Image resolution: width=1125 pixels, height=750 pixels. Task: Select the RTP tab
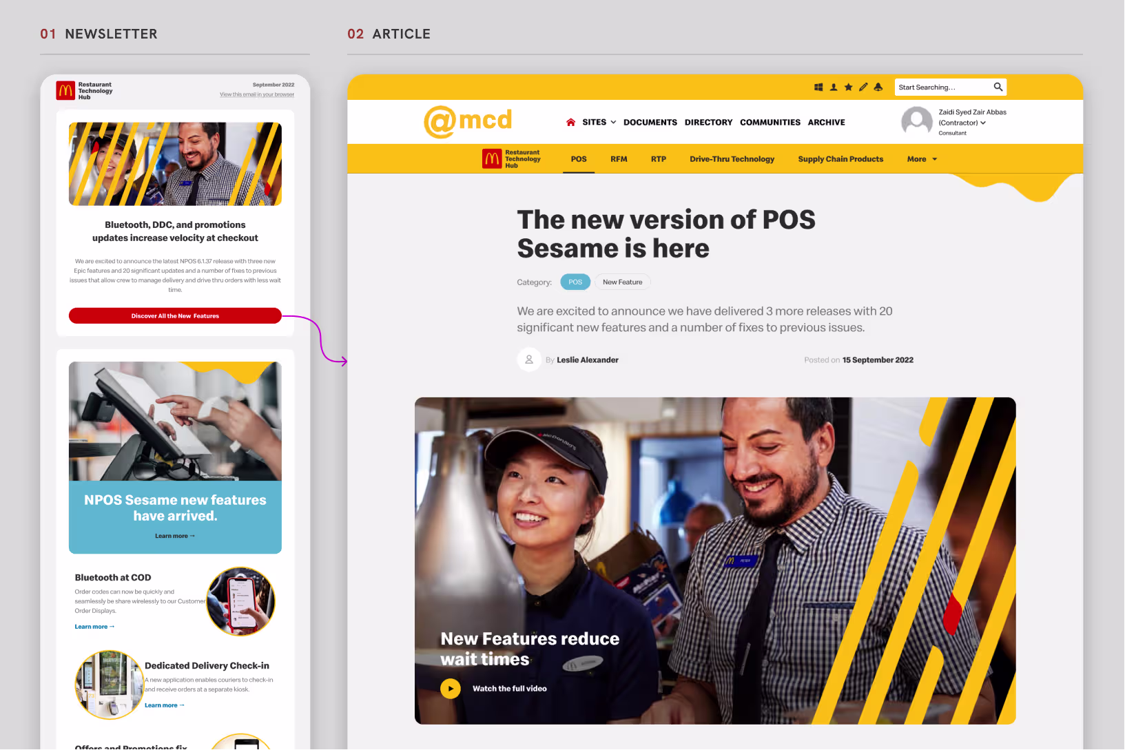click(659, 159)
